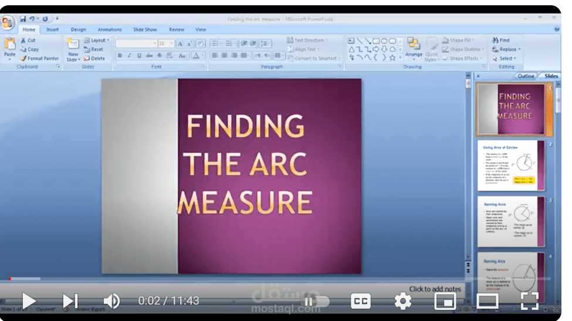This screenshot has width=572, height=321.
Task: Open the Customize Quick Access Toolbar dropdown
Action: pos(57,19)
